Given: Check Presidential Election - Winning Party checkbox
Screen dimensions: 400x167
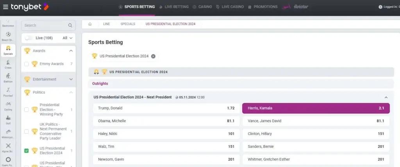Looking at the screenshot, I should click(x=26, y=110).
